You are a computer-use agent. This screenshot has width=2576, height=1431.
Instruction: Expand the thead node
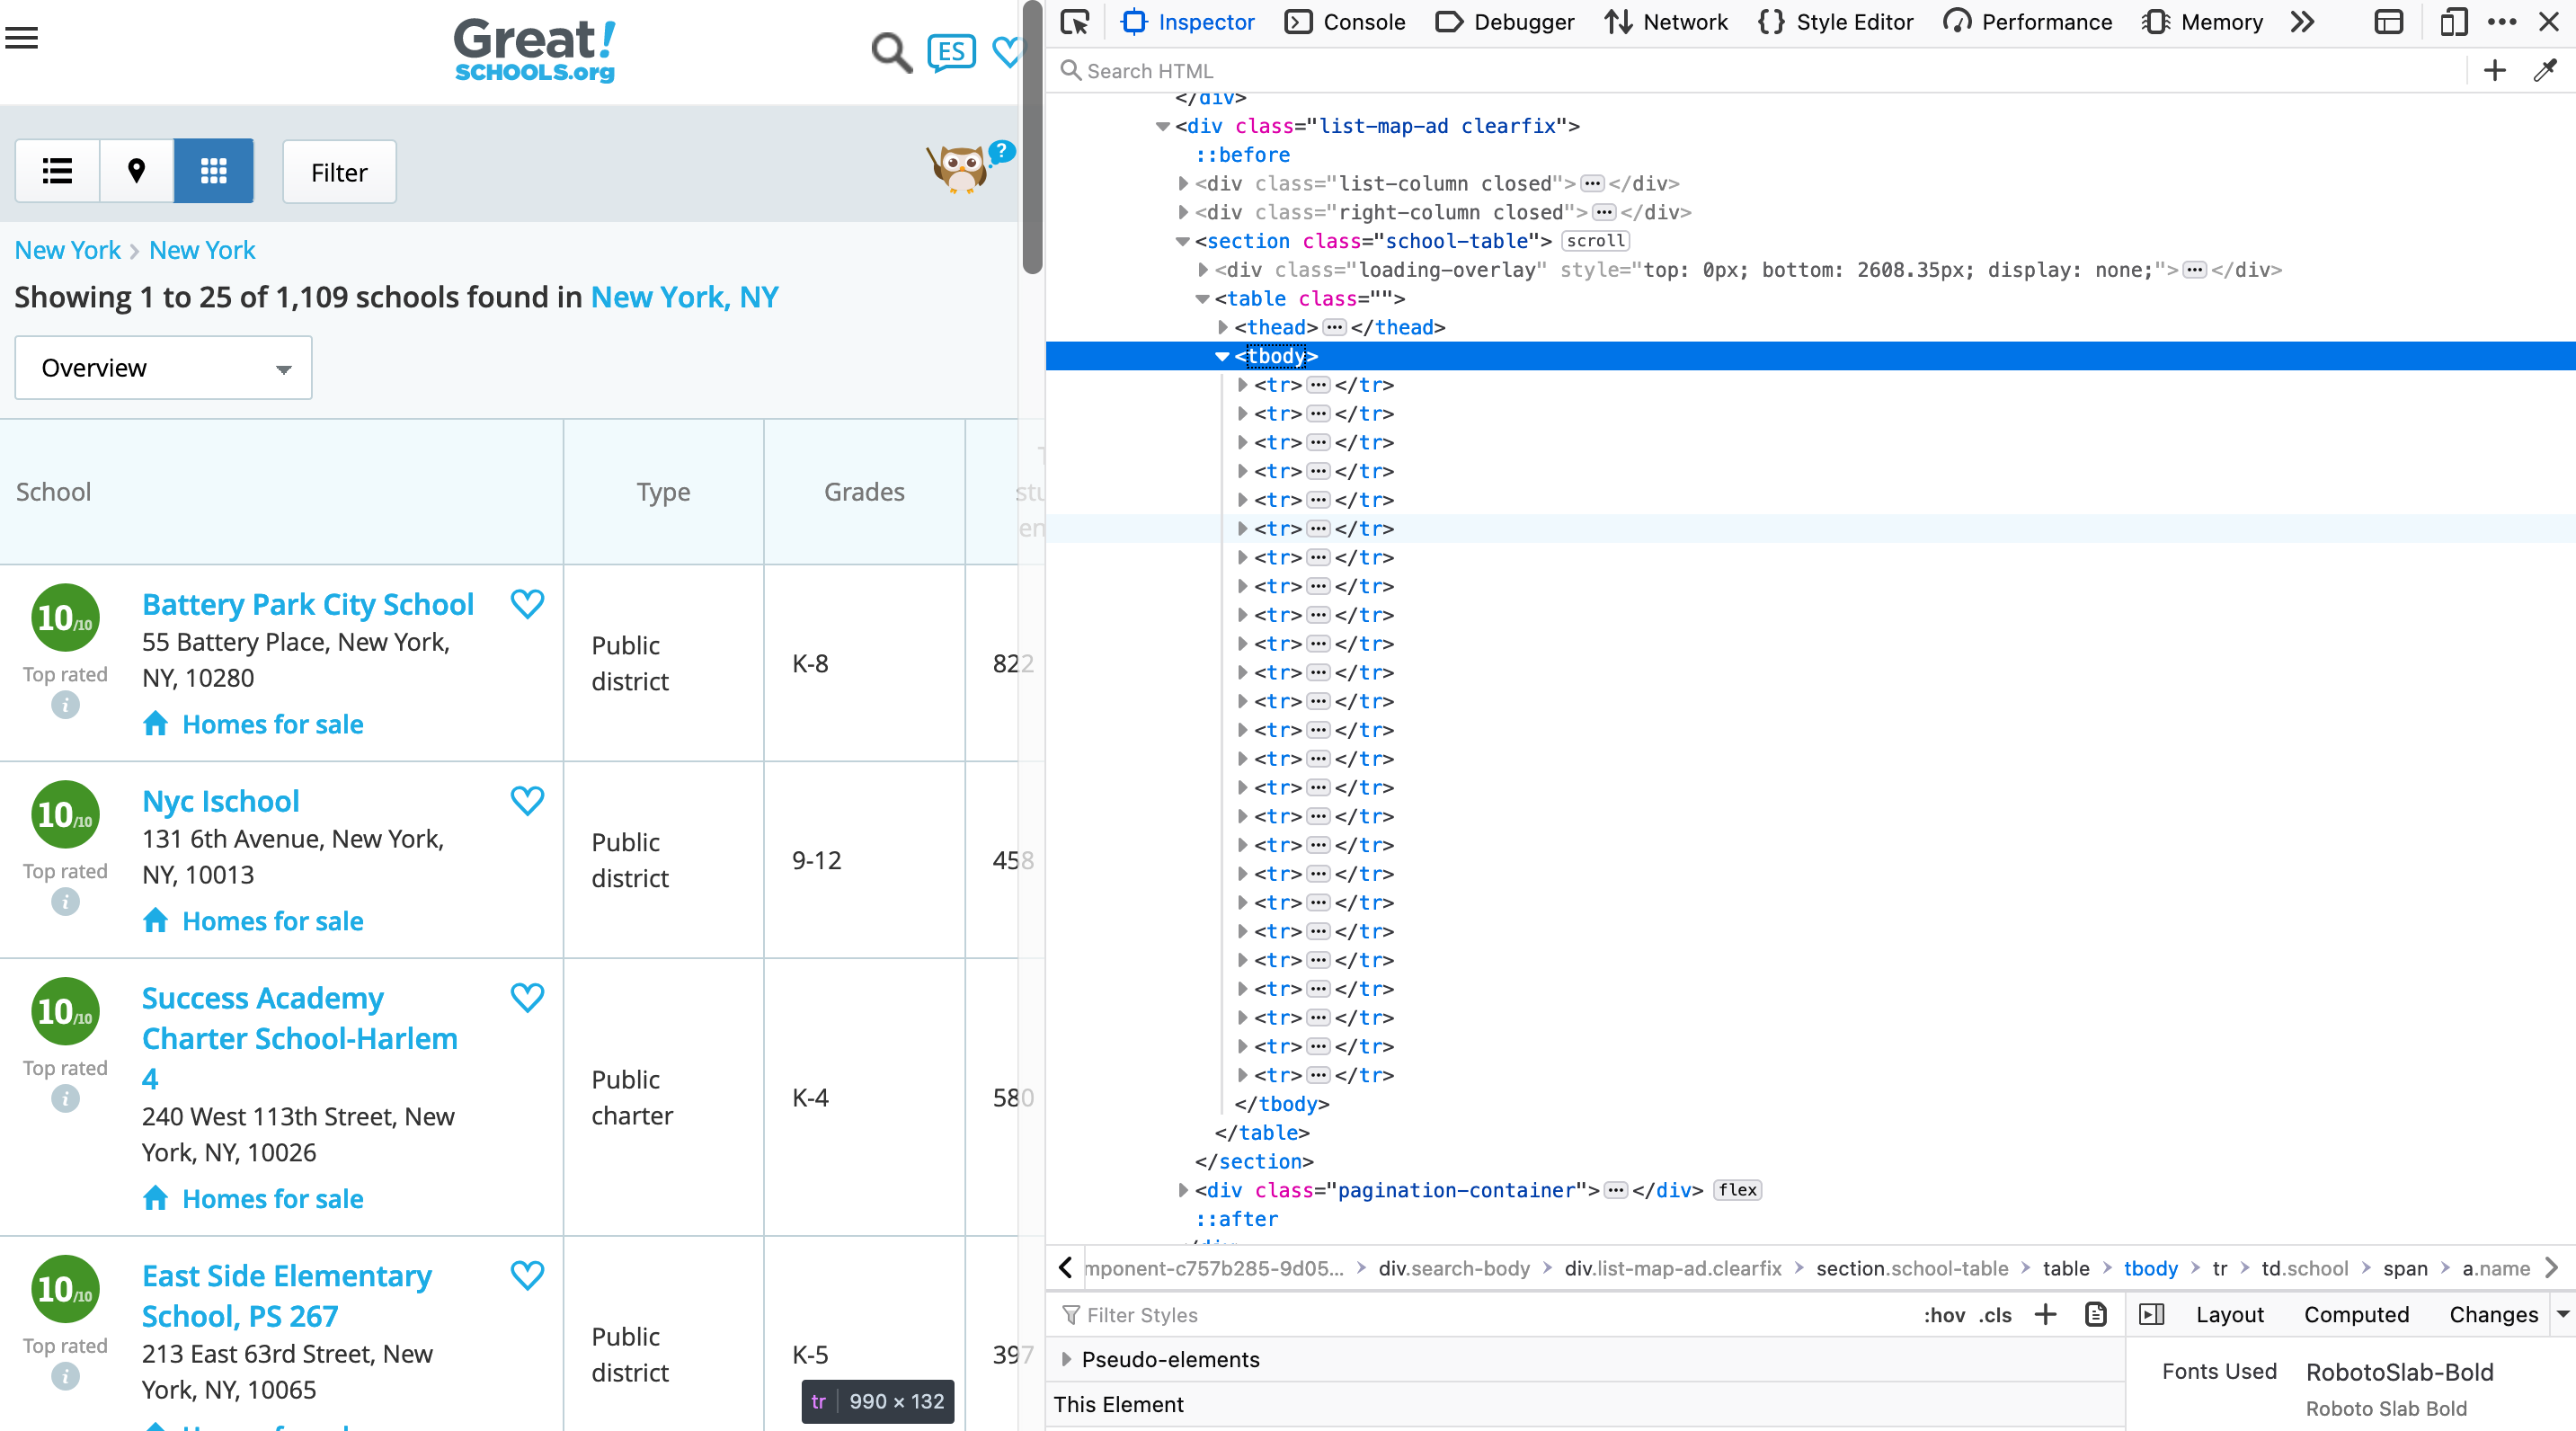pyautogui.click(x=1222, y=327)
